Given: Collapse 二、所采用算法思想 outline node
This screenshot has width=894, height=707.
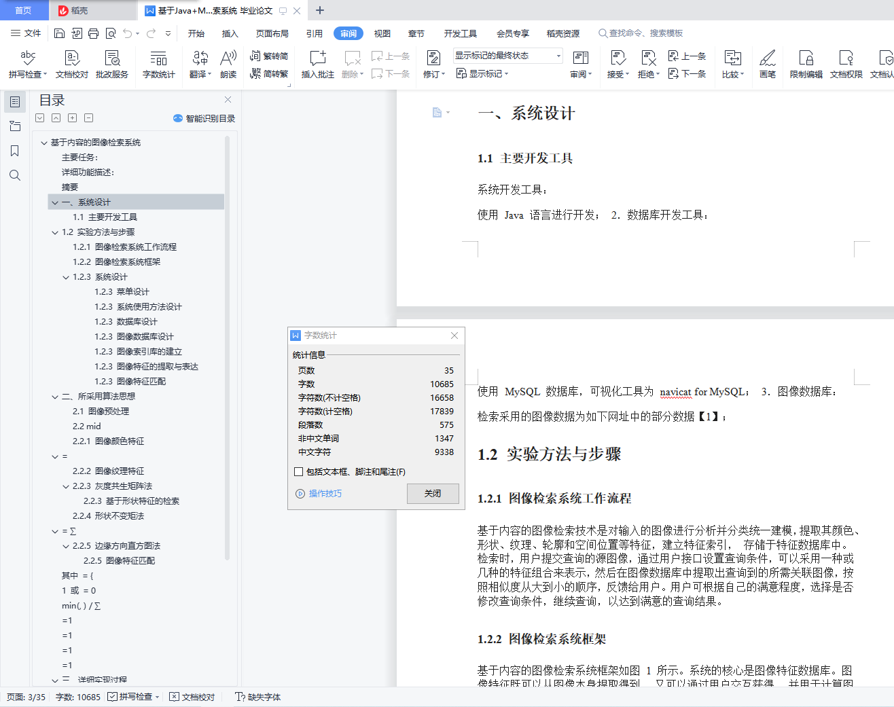Looking at the screenshot, I should point(55,397).
